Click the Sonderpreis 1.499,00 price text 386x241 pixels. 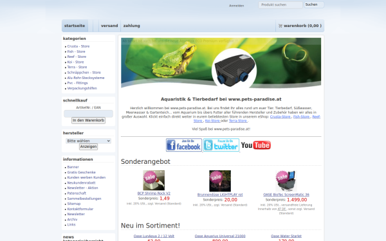(x=286, y=200)
